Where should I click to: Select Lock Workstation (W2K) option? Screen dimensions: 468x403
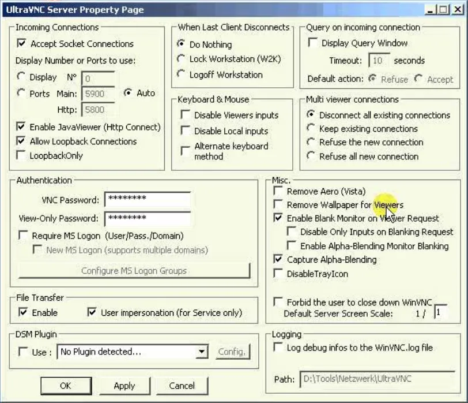(x=181, y=58)
